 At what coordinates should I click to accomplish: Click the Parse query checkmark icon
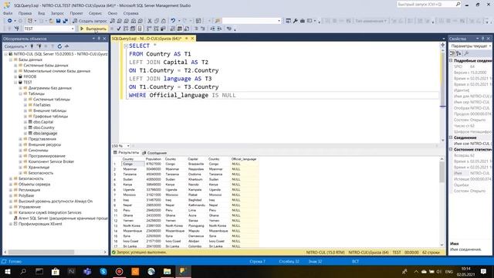119,29
